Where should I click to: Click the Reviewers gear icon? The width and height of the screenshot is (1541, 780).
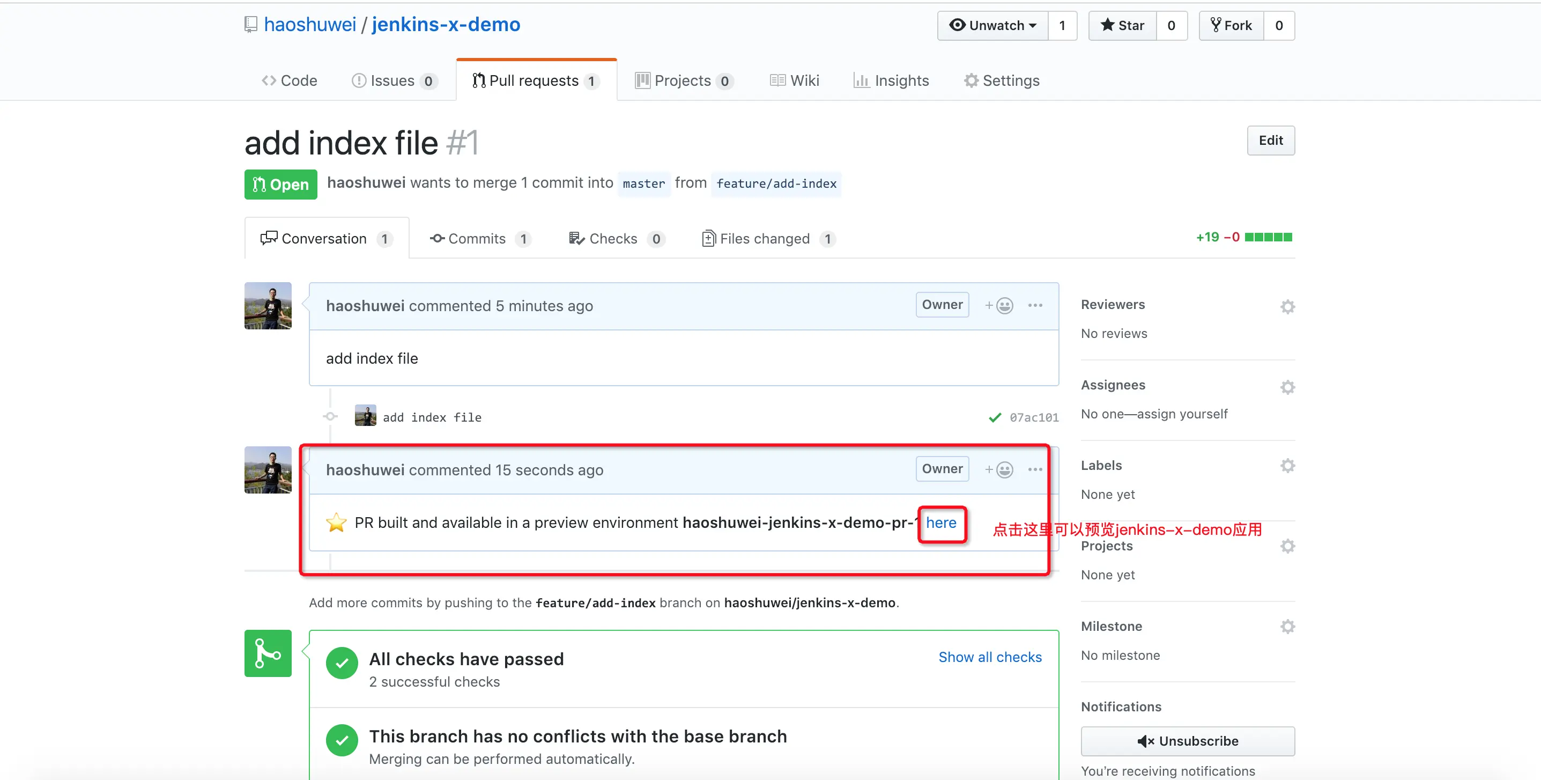click(x=1287, y=307)
